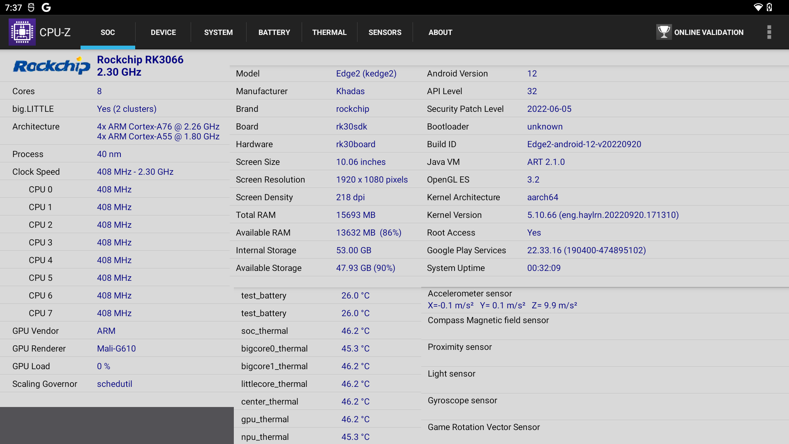789x444 pixels.
Task: Select the Screen Density value 218 dpi
Action: pyautogui.click(x=351, y=197)
